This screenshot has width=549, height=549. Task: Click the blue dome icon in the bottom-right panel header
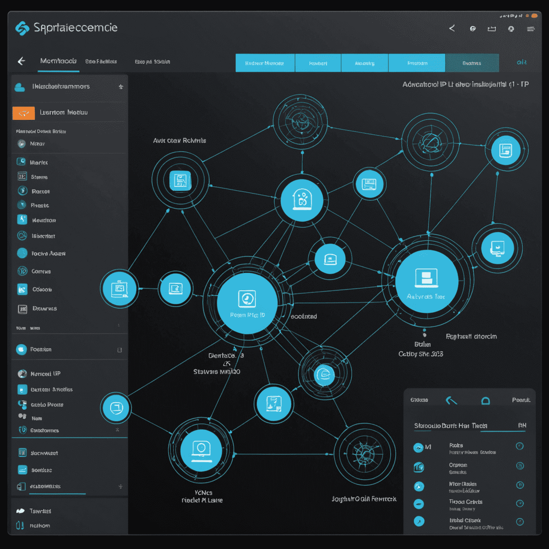pos(485,401)
